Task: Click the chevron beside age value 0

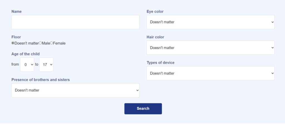Action: (32, 64)
